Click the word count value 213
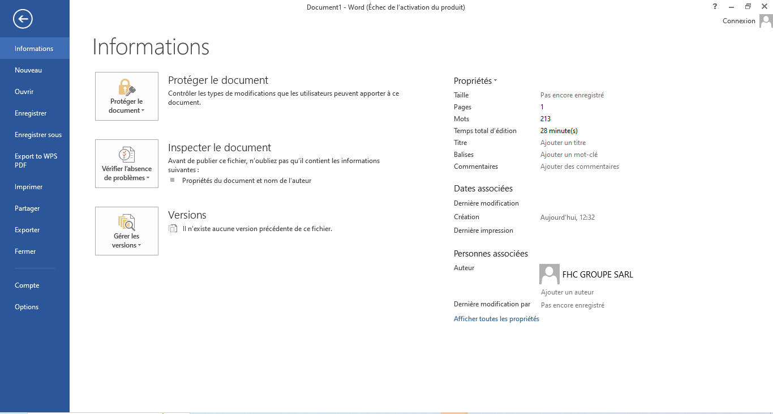Viewport: 773px width, 414px height. (x=546, y=119)
